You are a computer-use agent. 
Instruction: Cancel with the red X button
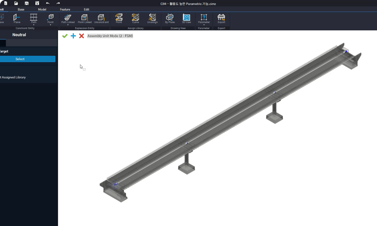81,36
